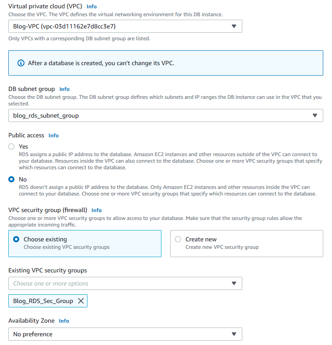Open Info link beside Public access

click(53, 136)
